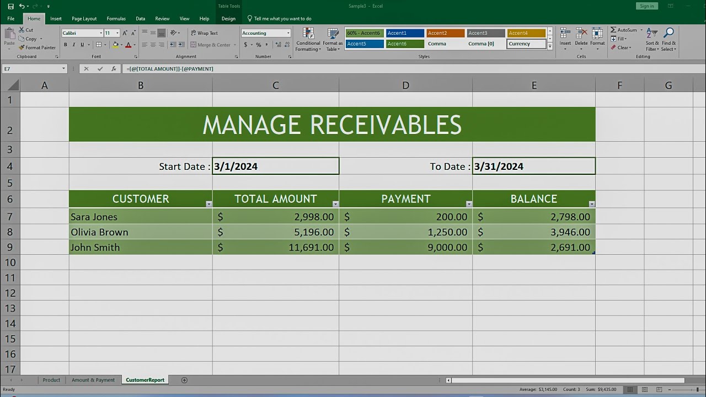Expand the Name Box dropdown
The image size is (706, 397).
(63, 69)
